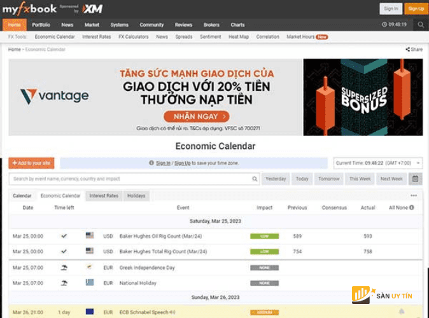Screen dimensions: 429x318
Task: Open Market Hours link
Action: click(300, 37)
